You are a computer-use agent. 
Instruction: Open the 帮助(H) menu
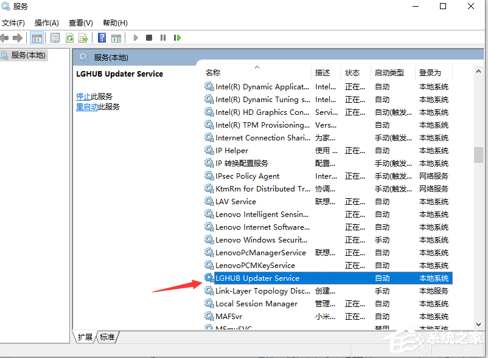click(115, 23)
